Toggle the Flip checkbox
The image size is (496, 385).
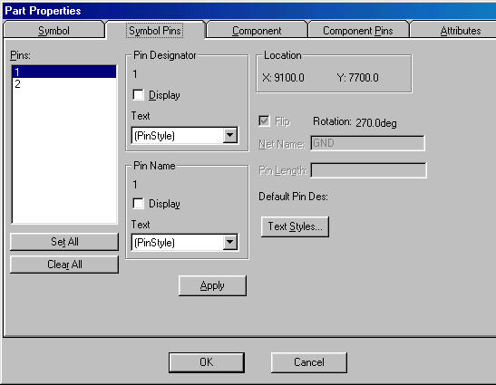click(x=264, y=121)
